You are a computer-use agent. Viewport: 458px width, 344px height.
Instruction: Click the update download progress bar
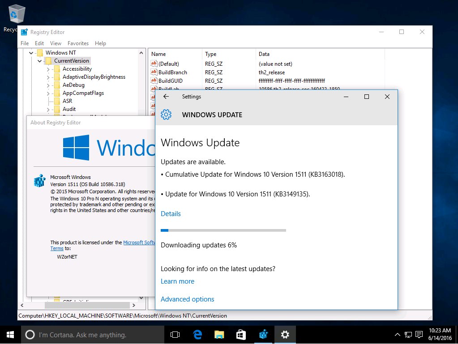point(223,230)
